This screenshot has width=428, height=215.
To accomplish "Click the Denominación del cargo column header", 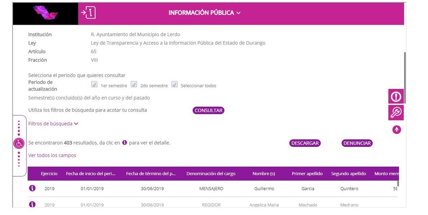I will click(x=211, y=174).
